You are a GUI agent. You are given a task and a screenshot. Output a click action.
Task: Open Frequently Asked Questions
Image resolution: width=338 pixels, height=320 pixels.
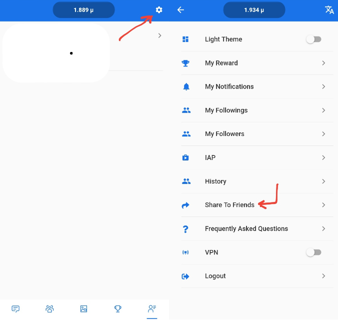(x=257, y=228)
